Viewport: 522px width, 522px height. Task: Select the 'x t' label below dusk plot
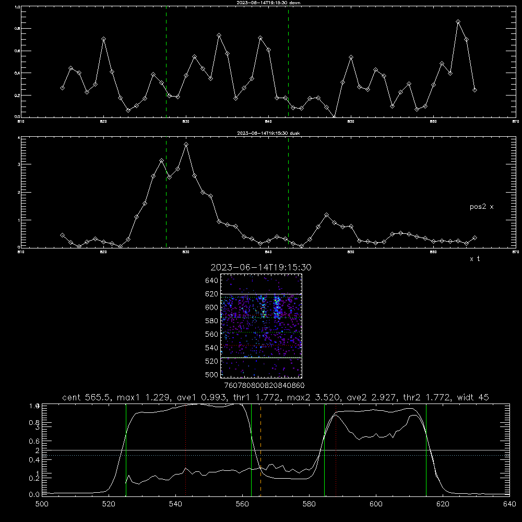pyautogui.click(x=474, y=259)
